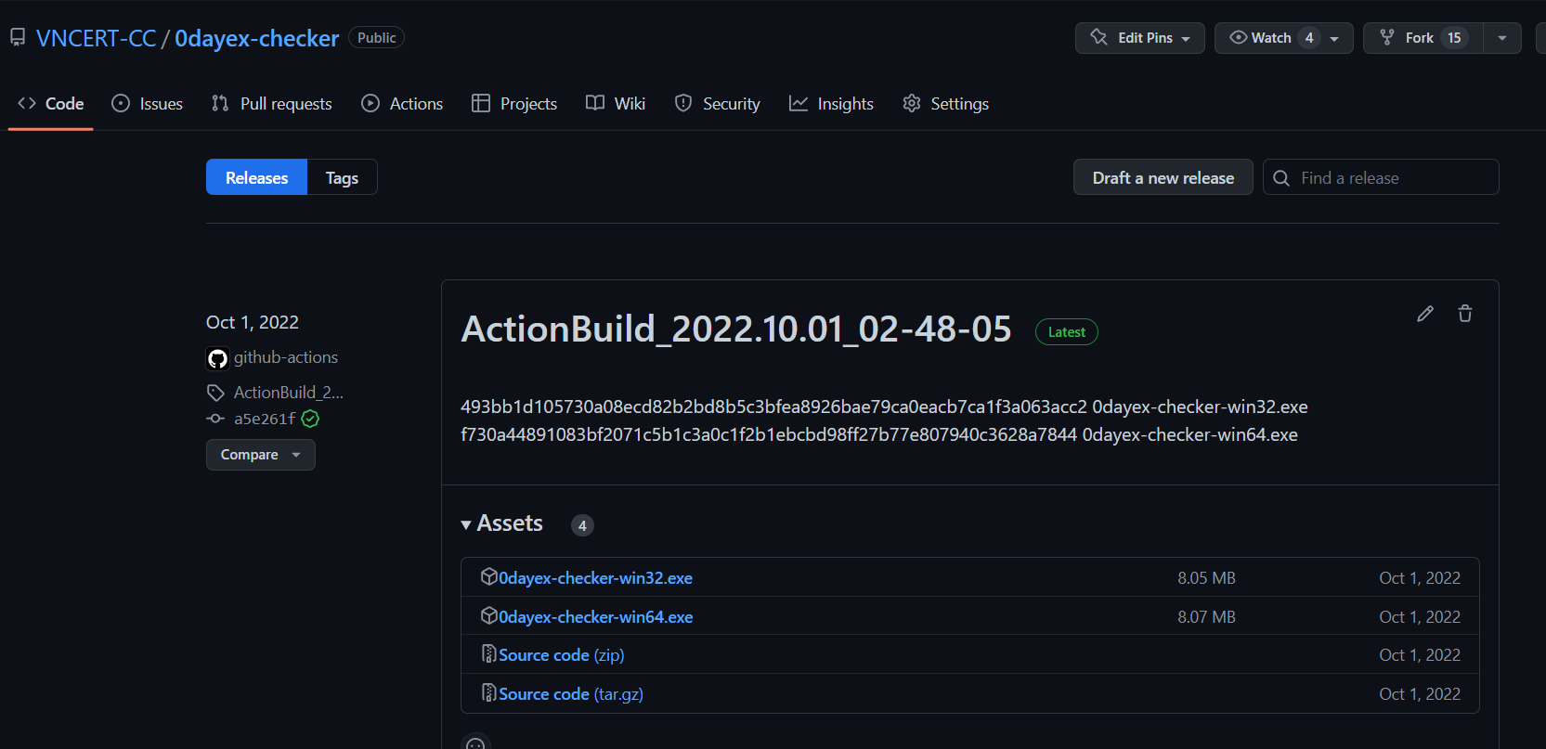
Task: Click the package icon for win64.exe
Action: tap(489, 616)
